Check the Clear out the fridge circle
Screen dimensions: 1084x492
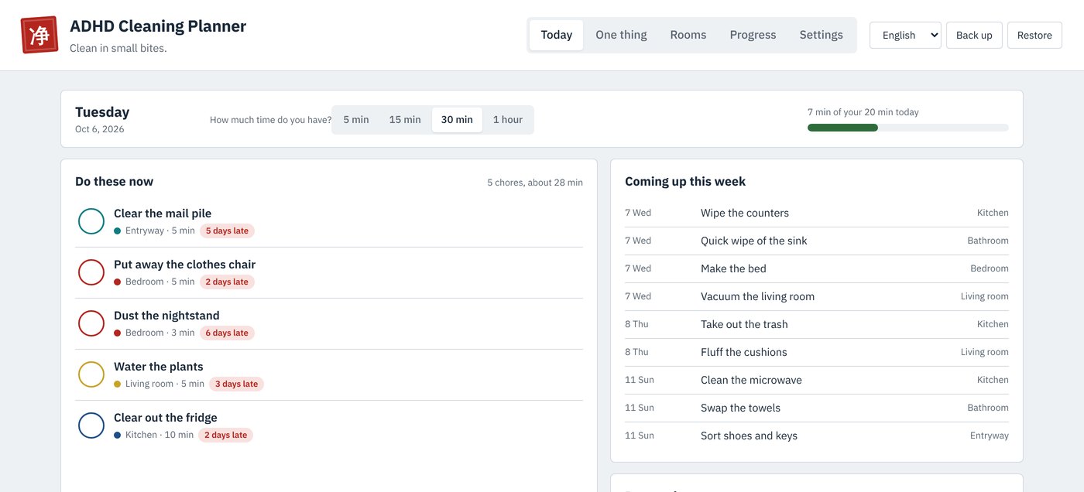(91, 425)
